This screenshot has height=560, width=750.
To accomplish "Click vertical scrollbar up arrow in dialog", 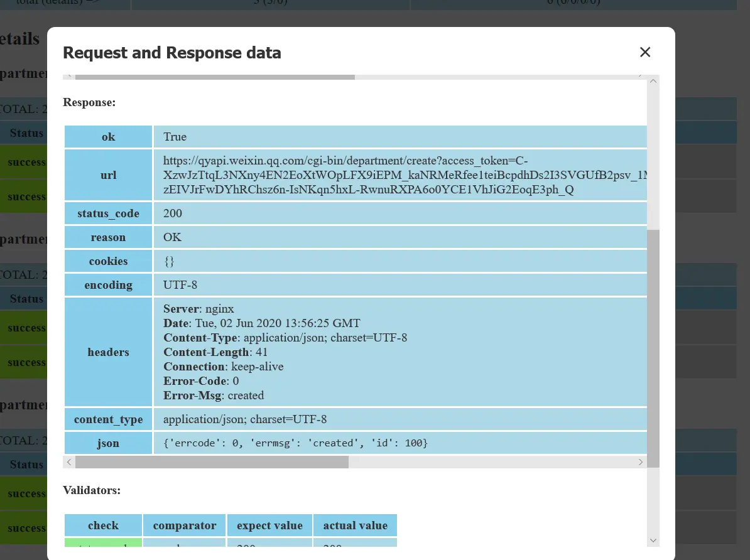I will click(x=653, y=81).
